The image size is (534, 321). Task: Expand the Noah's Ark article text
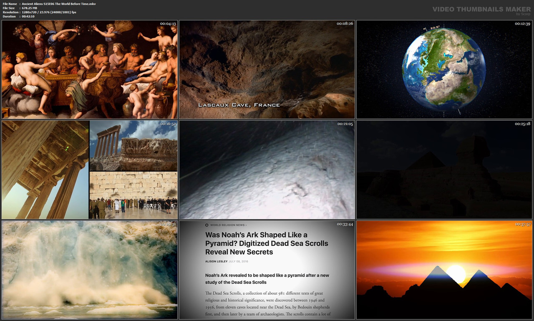click(267, 303)
